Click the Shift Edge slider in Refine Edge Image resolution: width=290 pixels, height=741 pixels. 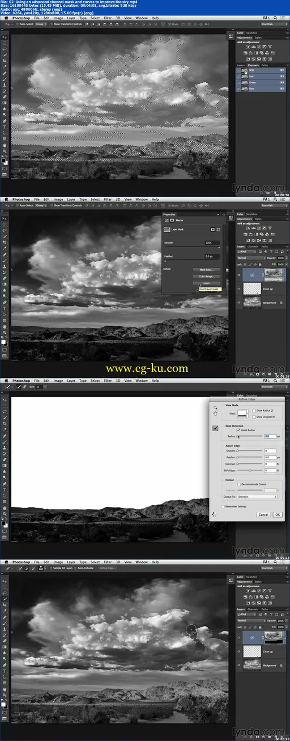tap(250, 470)
